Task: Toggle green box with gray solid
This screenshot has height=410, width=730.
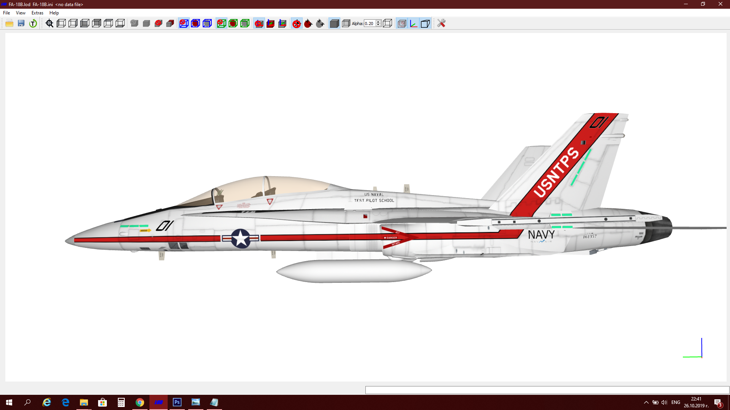Action: coord(245,24)
